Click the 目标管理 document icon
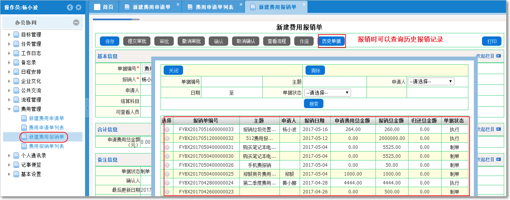This screenshot has height=200, width=510. pos(16,34)
